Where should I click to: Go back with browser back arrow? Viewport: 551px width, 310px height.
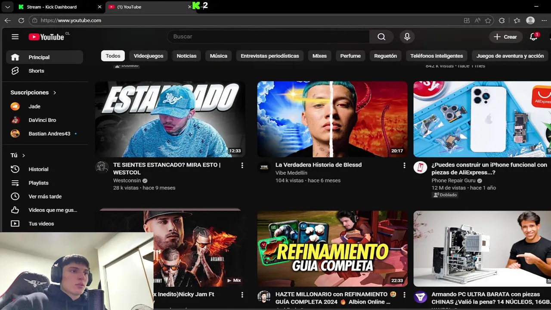8,20
